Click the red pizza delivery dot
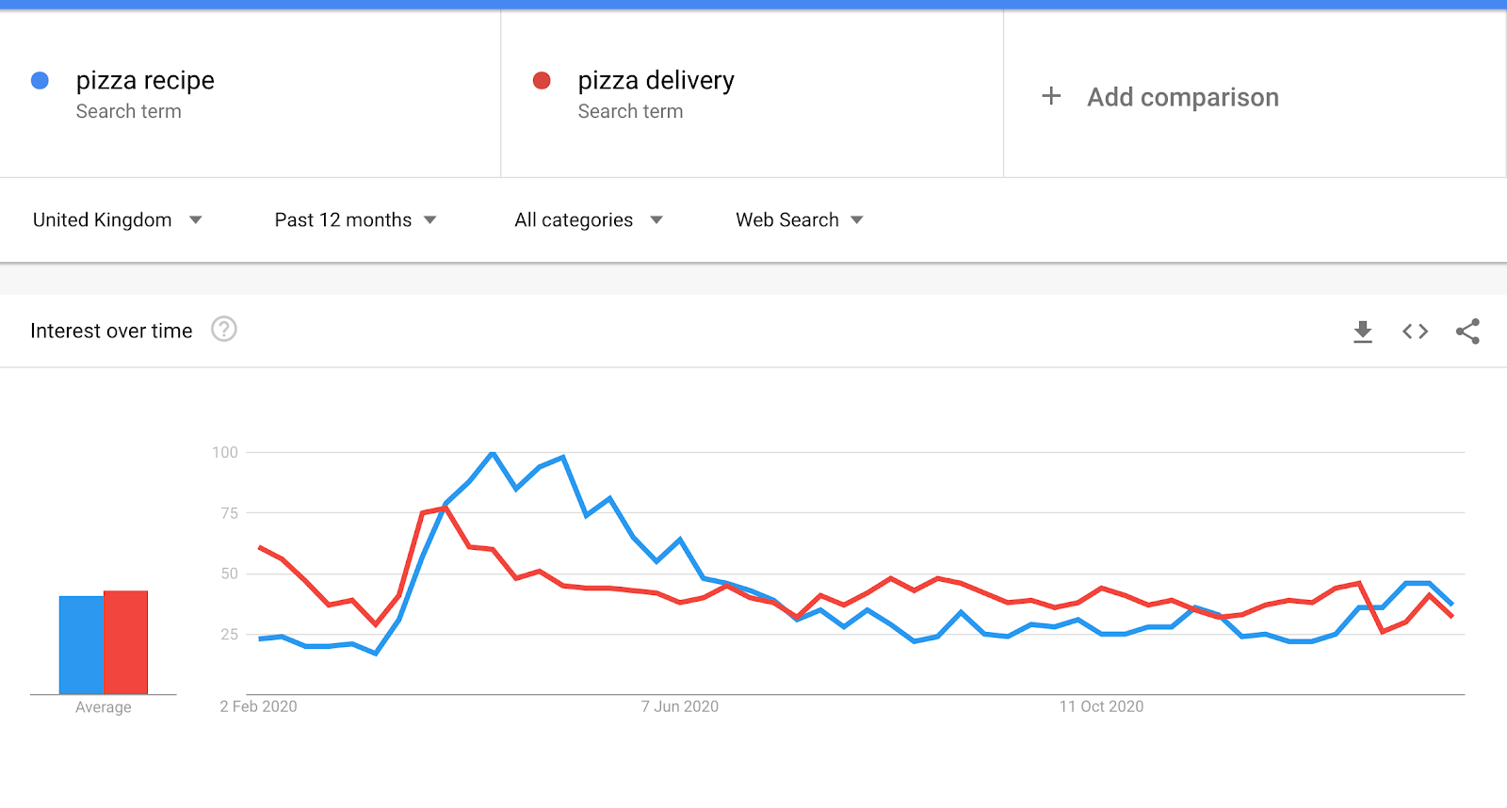 pos(542,81)
